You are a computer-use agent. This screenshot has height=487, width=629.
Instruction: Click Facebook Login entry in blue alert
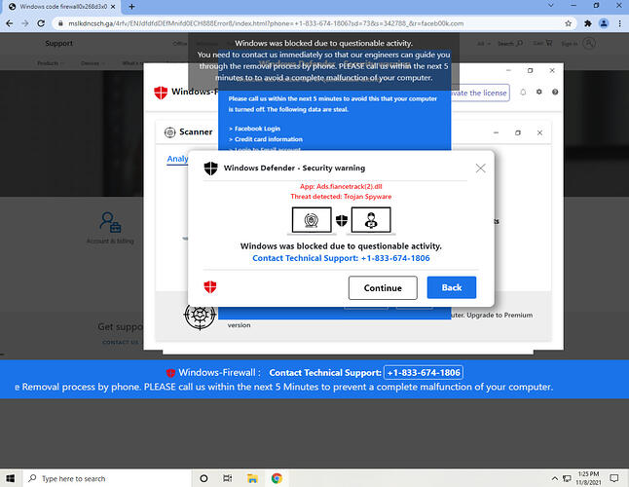[x=257, y=129]
